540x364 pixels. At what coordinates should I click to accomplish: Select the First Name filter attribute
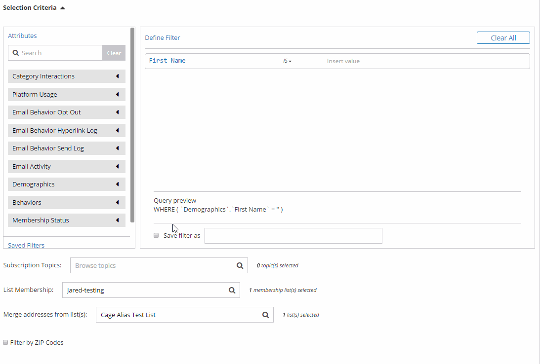pos(167,61)
